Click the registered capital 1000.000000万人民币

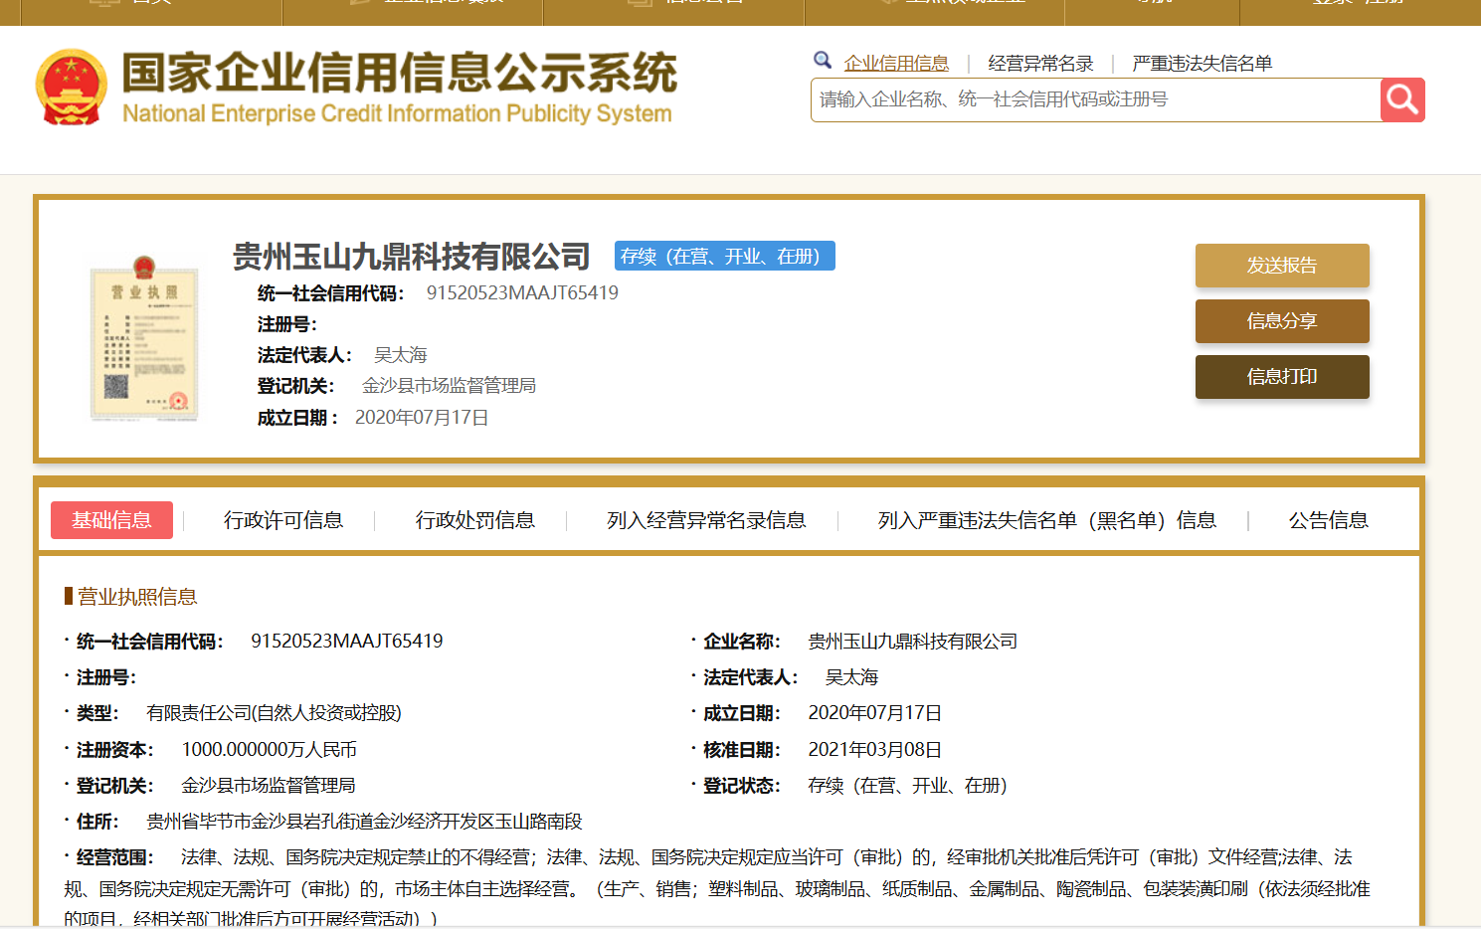point(269,750)
